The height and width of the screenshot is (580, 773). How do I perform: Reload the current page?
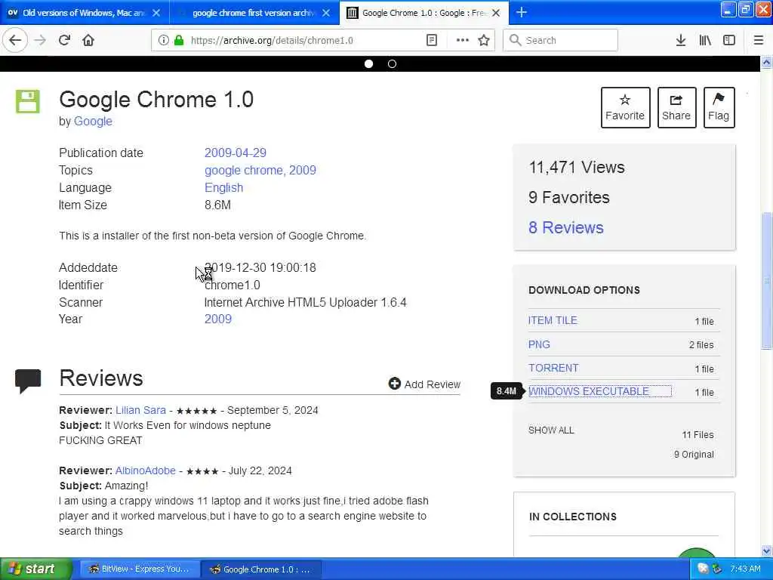[64, 40]
